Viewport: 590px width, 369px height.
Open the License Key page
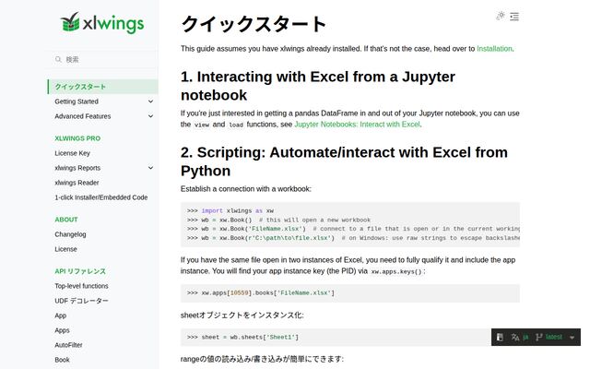(72, 153)
